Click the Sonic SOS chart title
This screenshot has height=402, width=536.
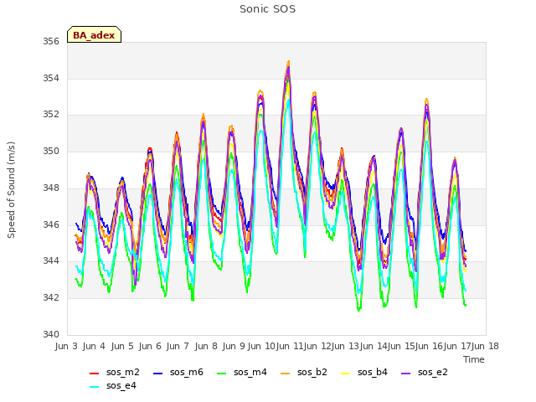click(x=267, y=9)
